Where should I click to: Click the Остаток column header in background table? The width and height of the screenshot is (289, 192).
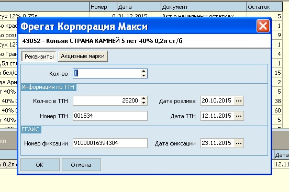pyautogui.click(x=264, y=7)
